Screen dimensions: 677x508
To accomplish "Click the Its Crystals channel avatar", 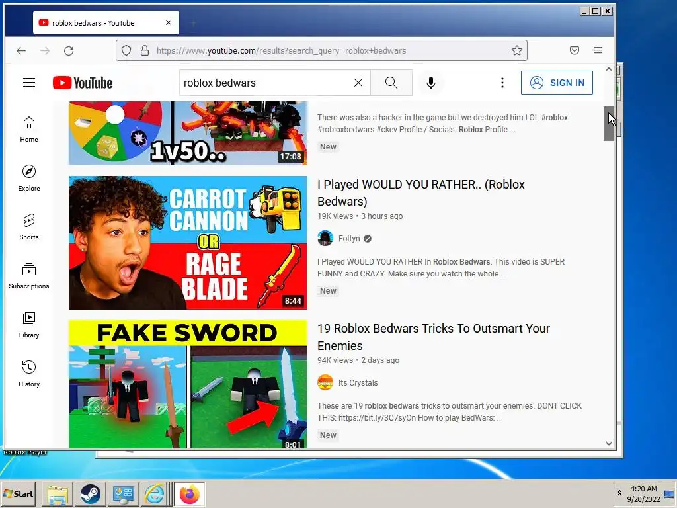I will click(325, 383).
